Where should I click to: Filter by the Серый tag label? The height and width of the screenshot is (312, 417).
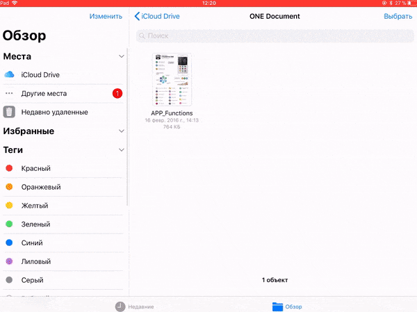(32, 280)
